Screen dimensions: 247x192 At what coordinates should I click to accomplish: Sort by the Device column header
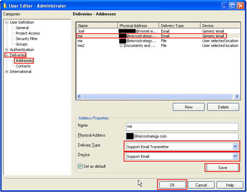[x=220, y=26]
